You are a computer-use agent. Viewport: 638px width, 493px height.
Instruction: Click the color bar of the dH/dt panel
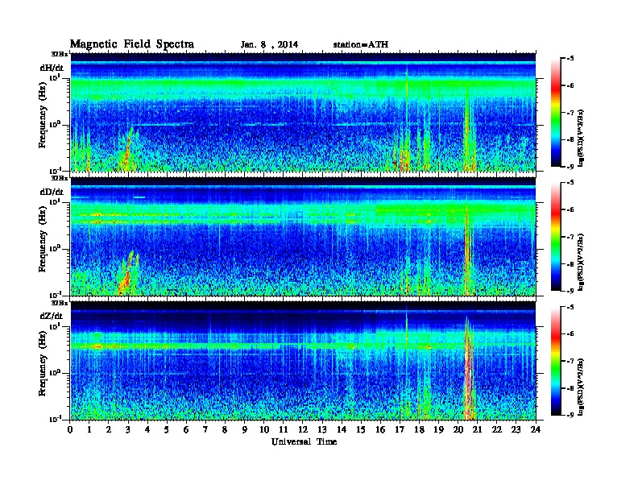tap(556, 113)
